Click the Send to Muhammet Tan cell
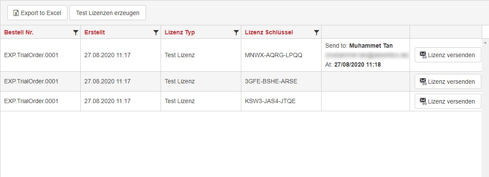 365,55
